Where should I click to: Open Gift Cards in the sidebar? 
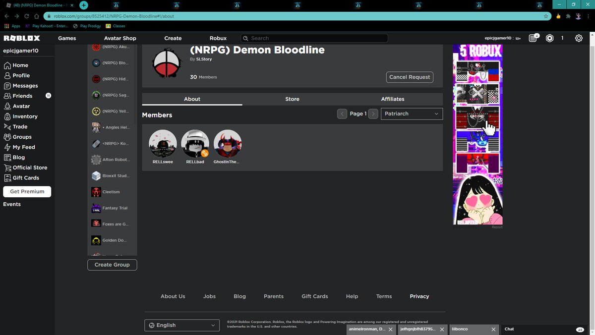click(21, 178)
